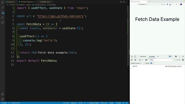Open a new browser tab

click(x=149, y=2)
